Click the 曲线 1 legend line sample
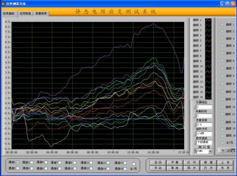The width and height of the screenshot is (237, 176). (x=208, y=20)
